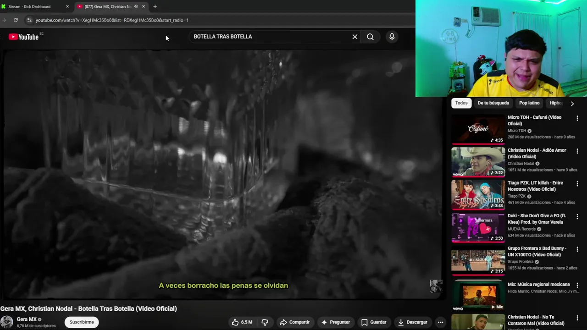The height and width of the screenshot is (330, 587).
Task: Open the Grupo Frontera UN X100TO thumbnail
Action: 478,260
